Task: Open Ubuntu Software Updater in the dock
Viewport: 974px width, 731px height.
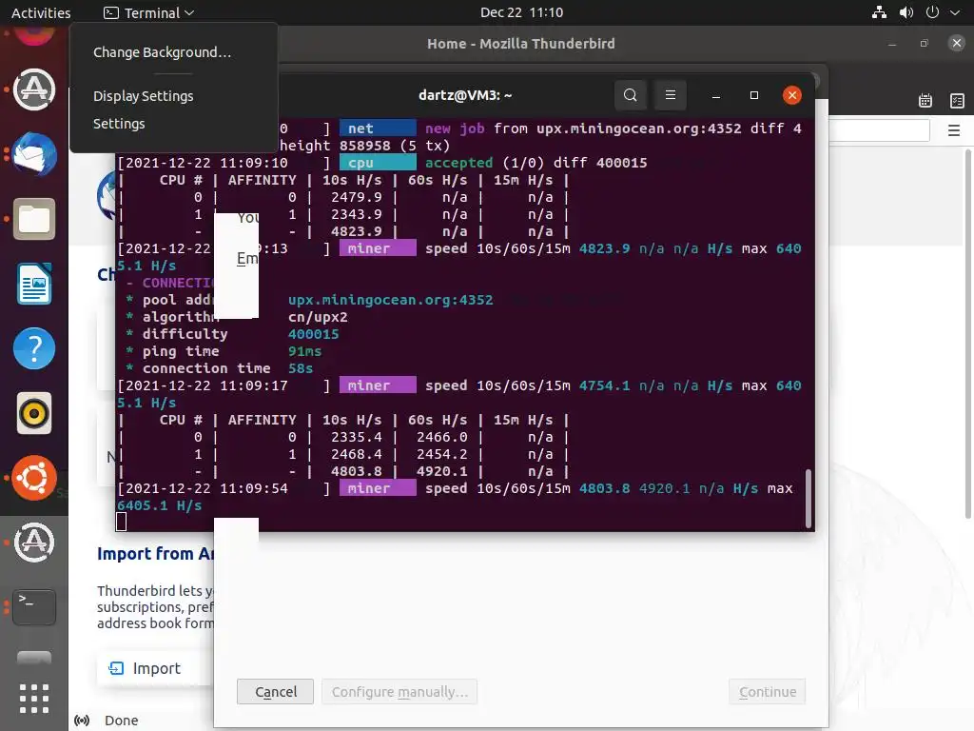Action: 34,89
